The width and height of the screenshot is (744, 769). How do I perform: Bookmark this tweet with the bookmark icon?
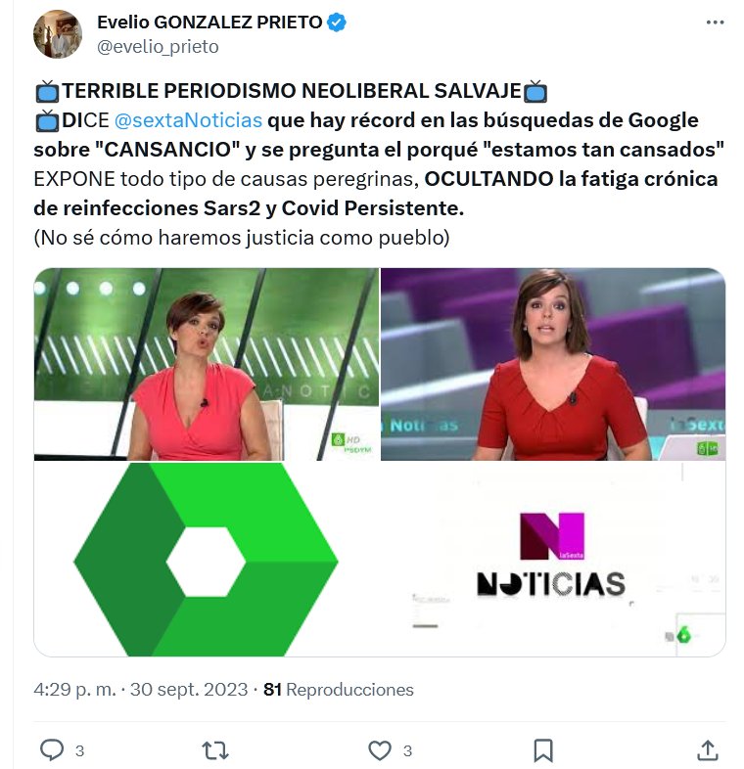543,750
